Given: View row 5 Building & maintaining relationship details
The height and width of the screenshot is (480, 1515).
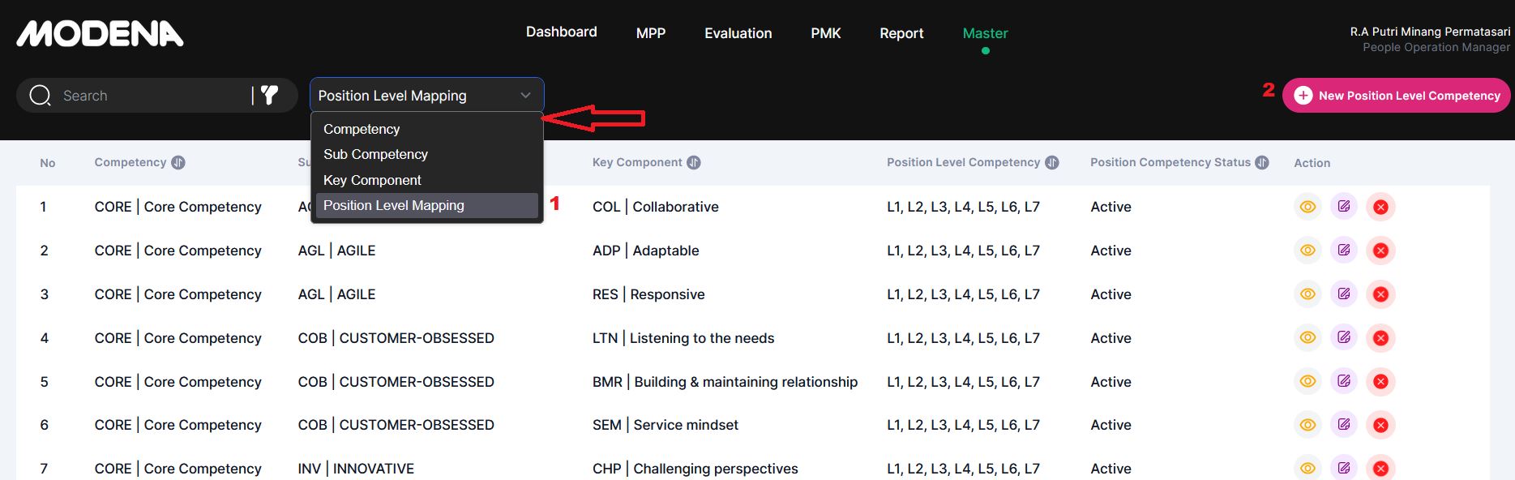Looking at the screenshot, I should [x=1307, y=382].
